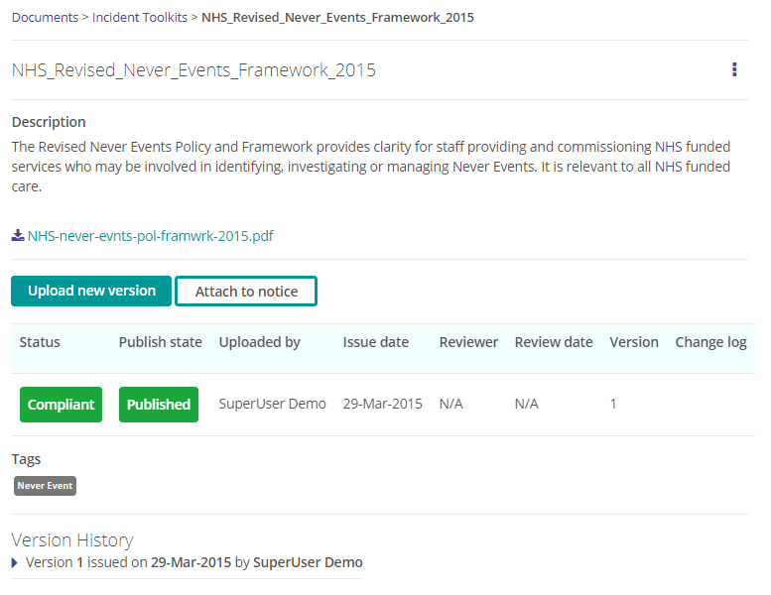Click the Reviewer column header

coord(468,342)
